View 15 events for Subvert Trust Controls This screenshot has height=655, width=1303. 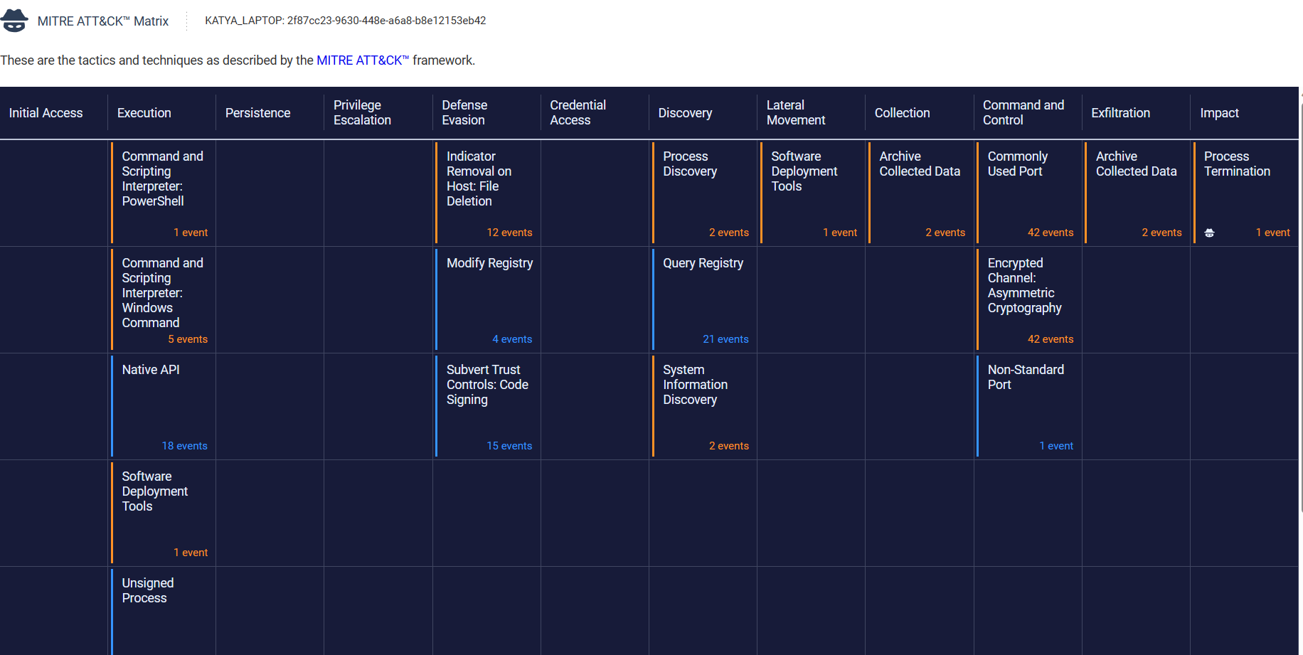click(x=509, y=446)
